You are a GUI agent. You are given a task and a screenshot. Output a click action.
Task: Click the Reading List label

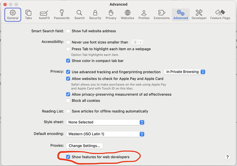tap(53, 111)
